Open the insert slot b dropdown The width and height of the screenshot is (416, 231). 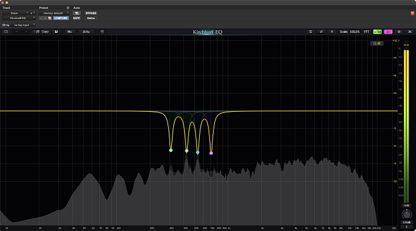32,13
